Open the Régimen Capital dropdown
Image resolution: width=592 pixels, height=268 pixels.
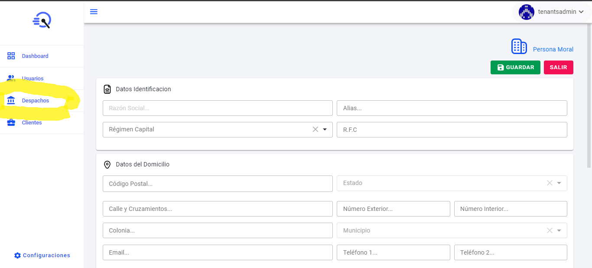pos(325,129)
